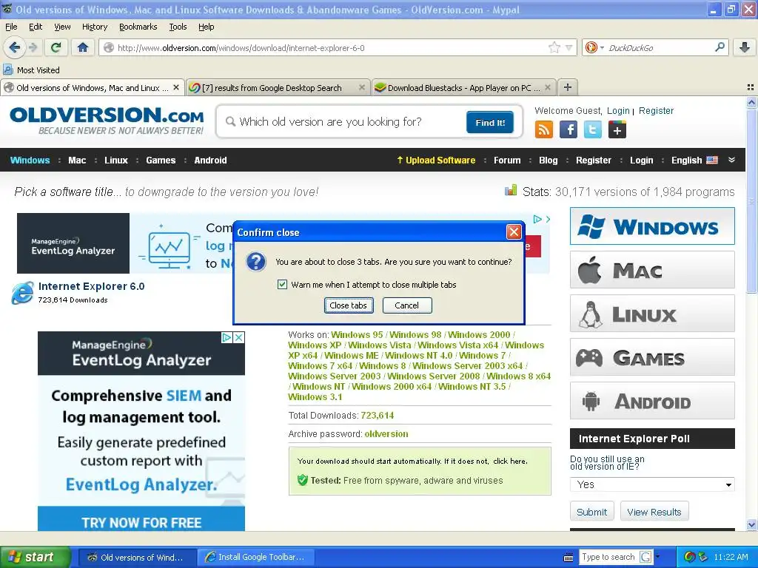Open the English language selector
This screenshot has height=568, width=758.
[x=694, y=160]
